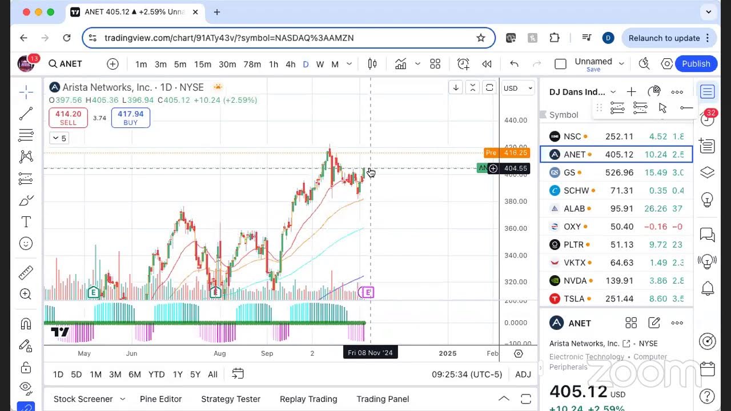The height and width of the screenshot is (411, 731).
Task: Toggle stay in drawing mode
Action: click(26, 345)
